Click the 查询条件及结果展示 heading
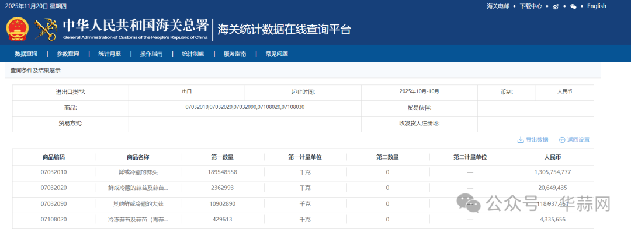 36,70
